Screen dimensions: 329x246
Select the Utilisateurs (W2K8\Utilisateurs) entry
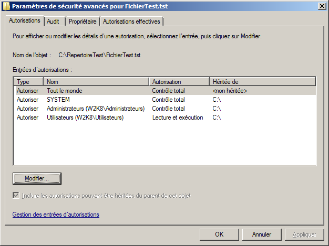point(85,117)
